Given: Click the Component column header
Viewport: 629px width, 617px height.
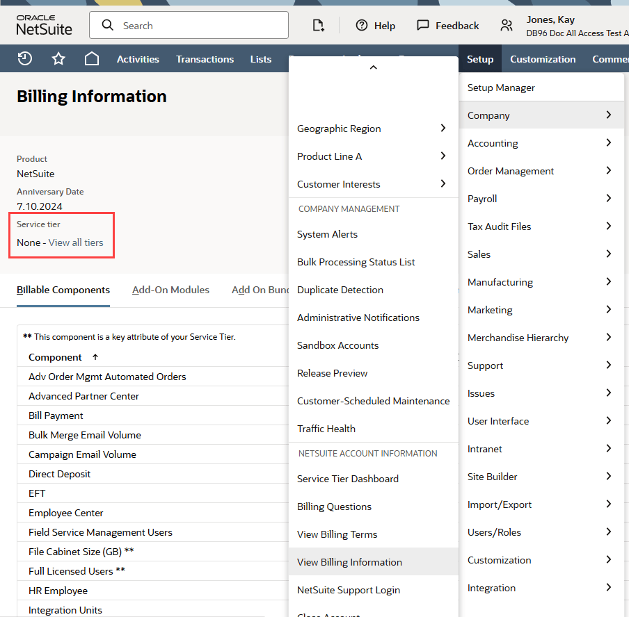Looking at the screenshot, I should [55, 357].
